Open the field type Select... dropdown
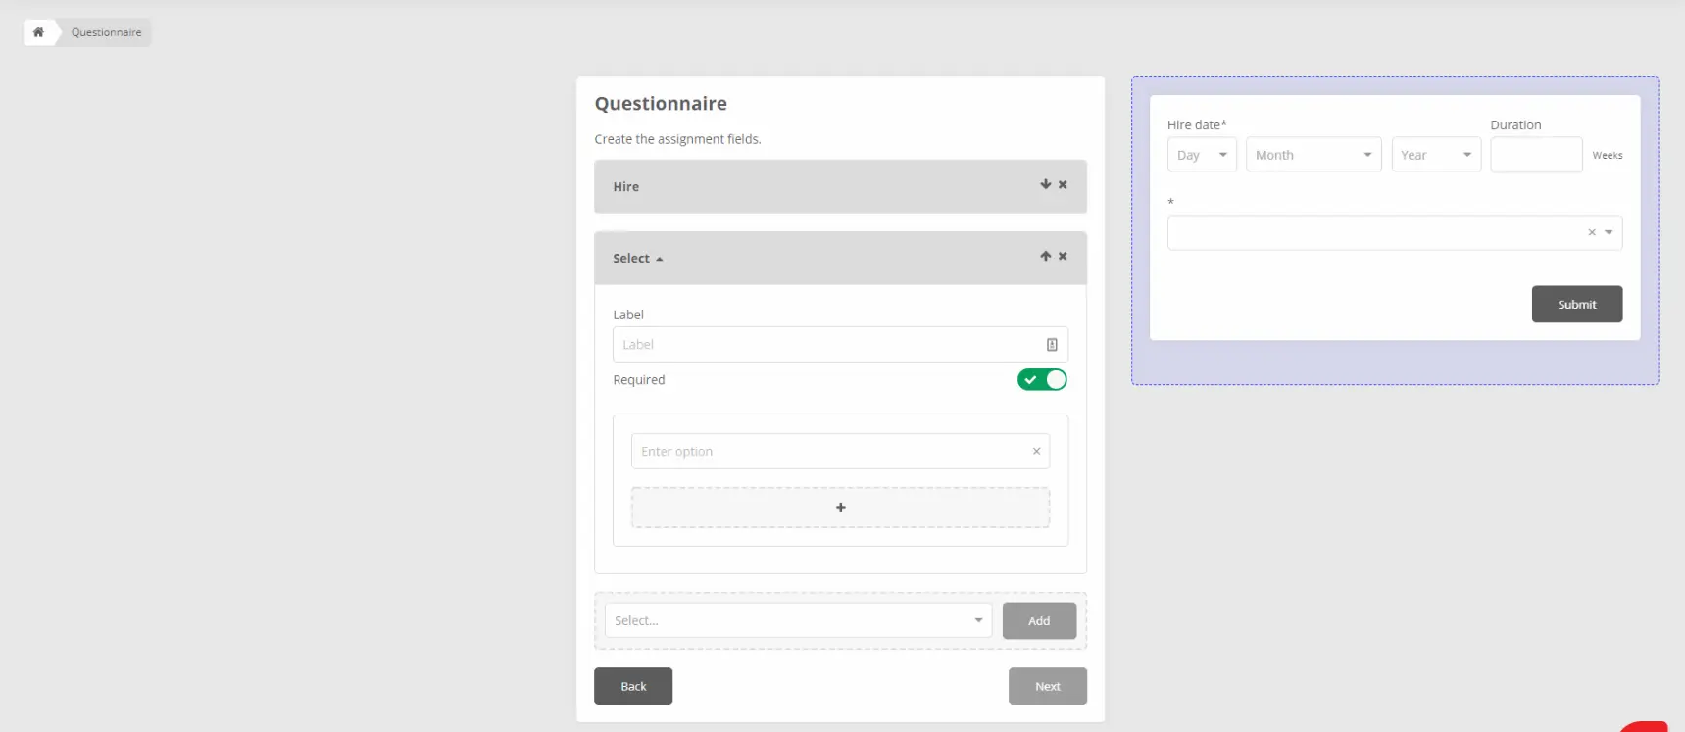Viewport: 1685px width, 732px height. 797,621
